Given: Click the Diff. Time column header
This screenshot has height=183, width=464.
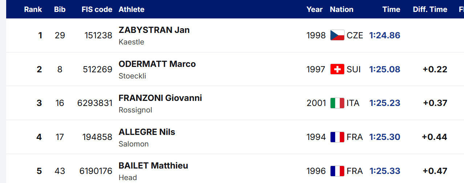Looking at the screenshot, I should [x=430, y=9].
